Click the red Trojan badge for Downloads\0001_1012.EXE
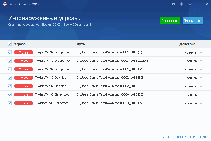 point(24,69)
